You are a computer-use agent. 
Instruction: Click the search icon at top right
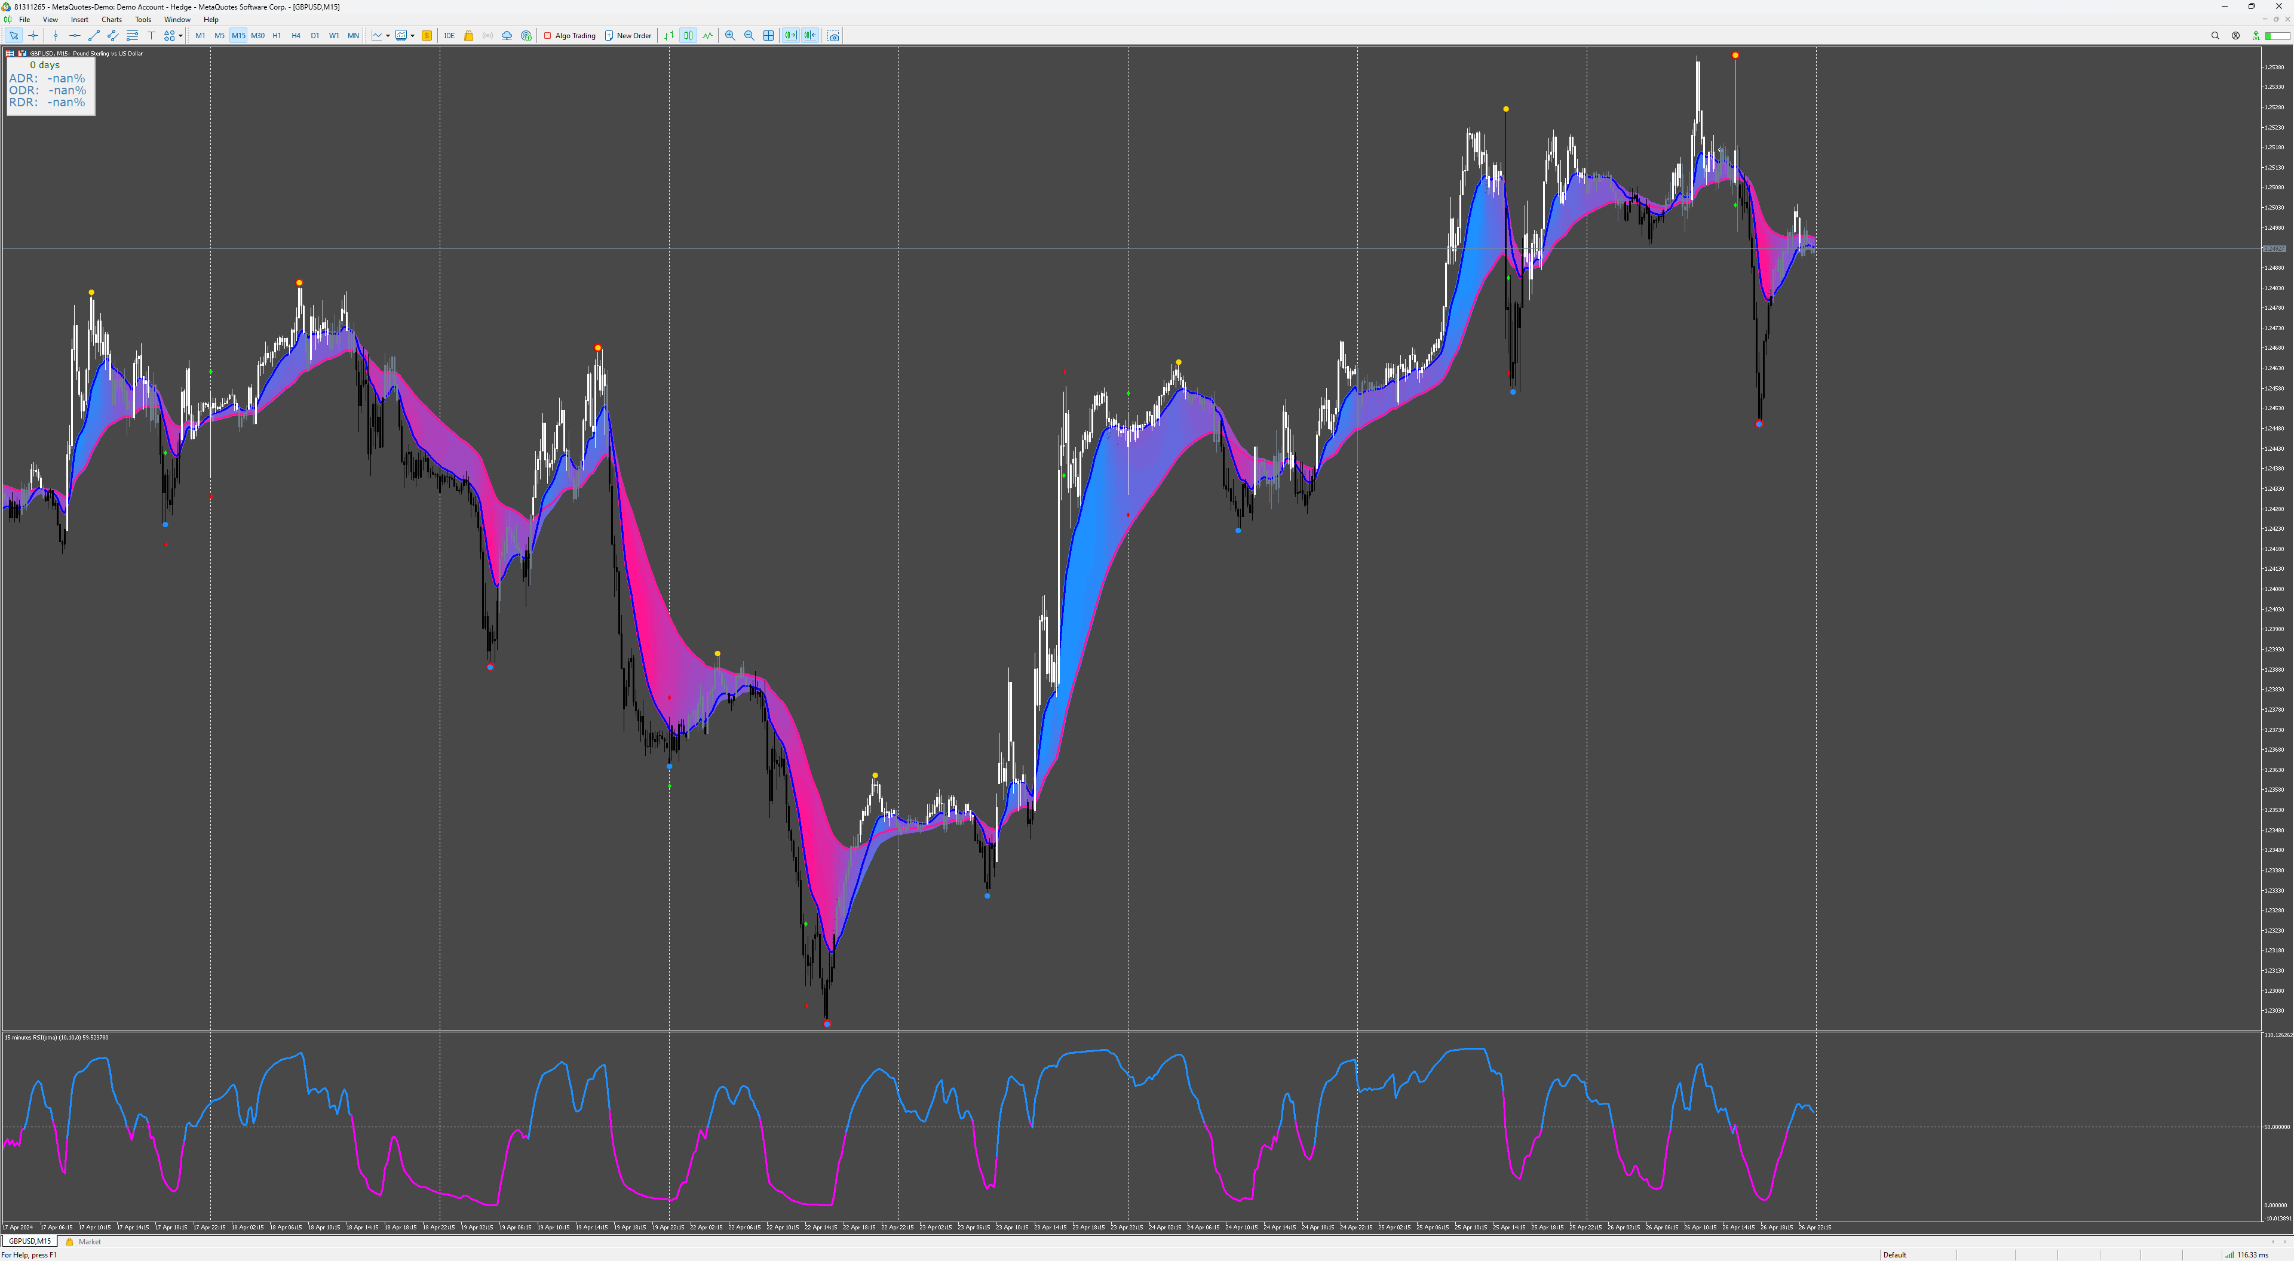coord(2215,36)
